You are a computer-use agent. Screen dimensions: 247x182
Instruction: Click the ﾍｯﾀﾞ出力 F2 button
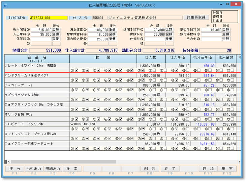click(34, 169)
